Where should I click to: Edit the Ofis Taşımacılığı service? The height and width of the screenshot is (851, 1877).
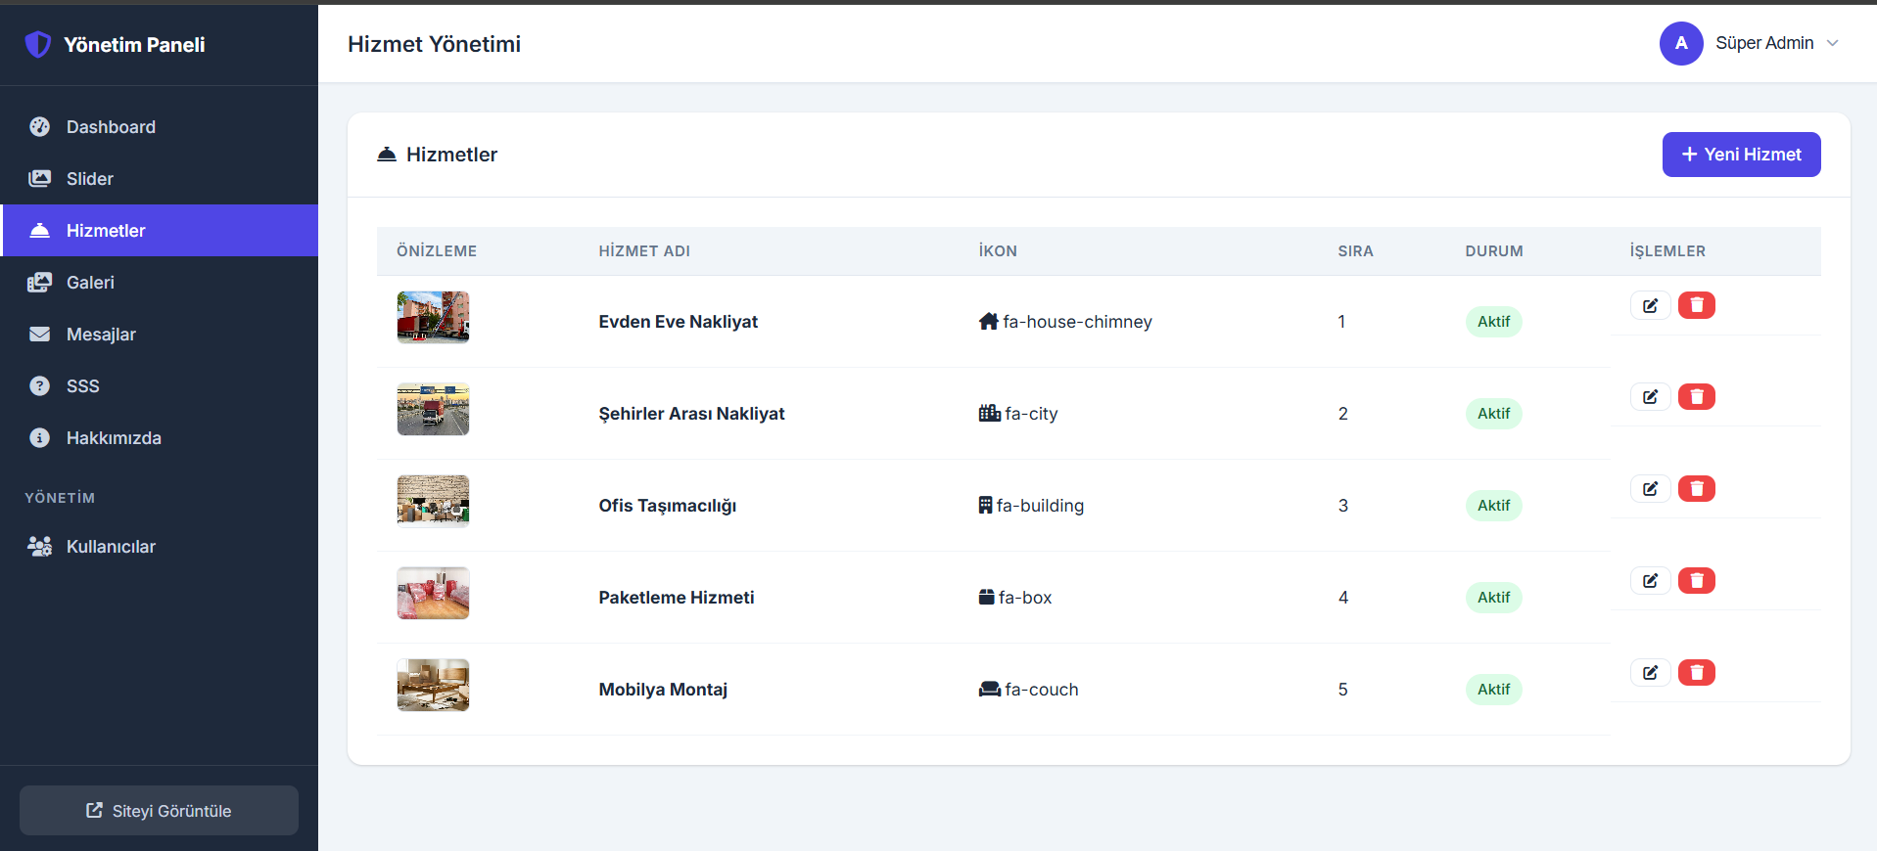click(x=1650, y=488)
